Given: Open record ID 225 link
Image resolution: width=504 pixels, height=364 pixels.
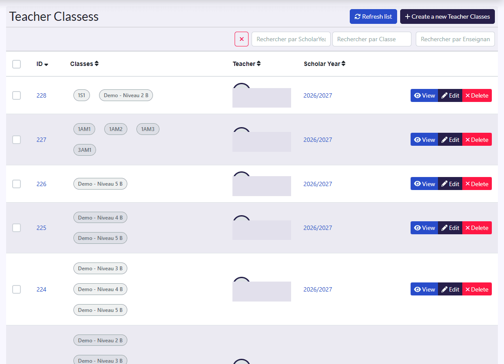Looking at the screenshot, I should click(x=41, y=228).
